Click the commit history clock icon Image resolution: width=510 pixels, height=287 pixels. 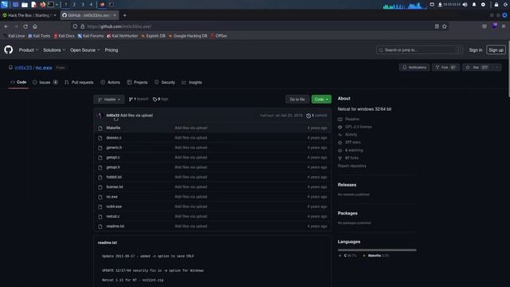[308, 116]
